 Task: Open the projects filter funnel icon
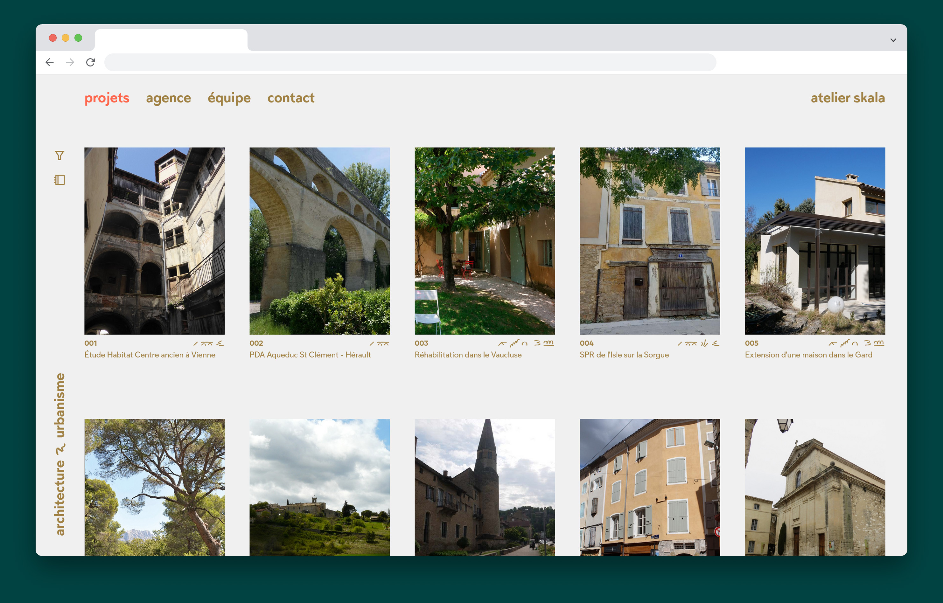pos(59,156)
